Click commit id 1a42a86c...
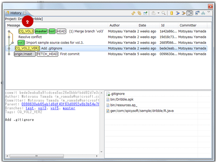The width and height of the screenshot is (217, 163). (168, 31)
